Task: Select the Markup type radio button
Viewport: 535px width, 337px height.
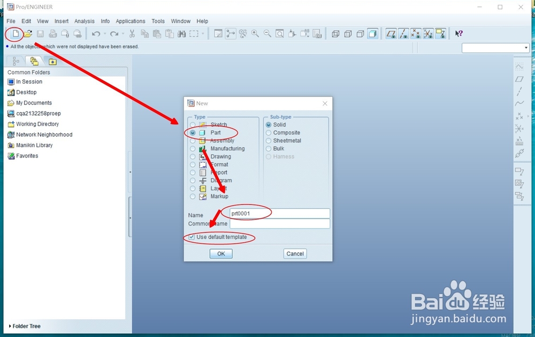Action: click(x=193, y=197)
